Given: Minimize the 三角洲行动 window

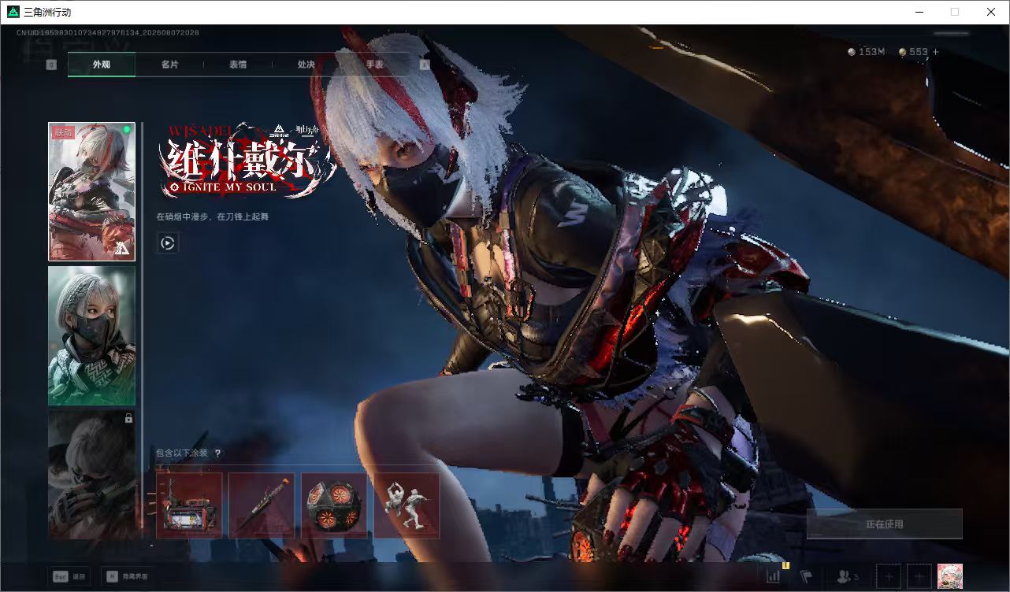Looking at the screenshot, I should click(x=919, y=12).
